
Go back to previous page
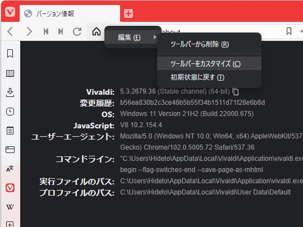click(10, 31)
